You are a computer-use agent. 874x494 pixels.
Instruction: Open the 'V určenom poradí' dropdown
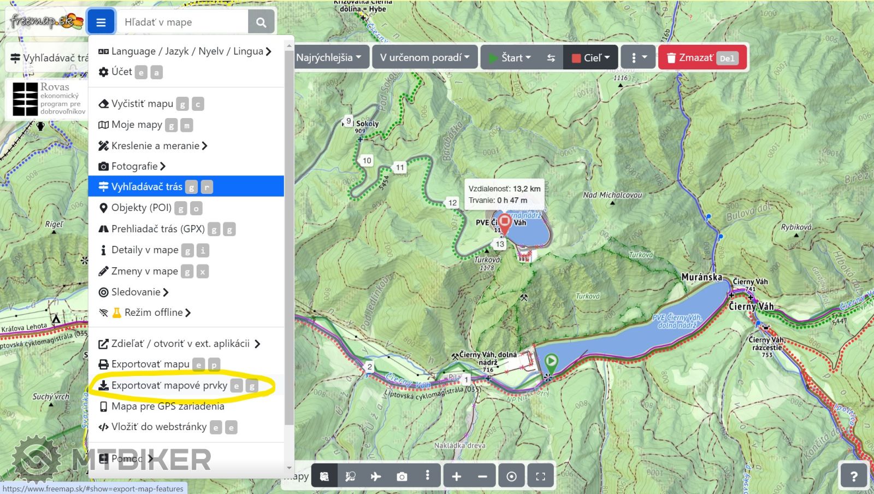pos(424,58)
